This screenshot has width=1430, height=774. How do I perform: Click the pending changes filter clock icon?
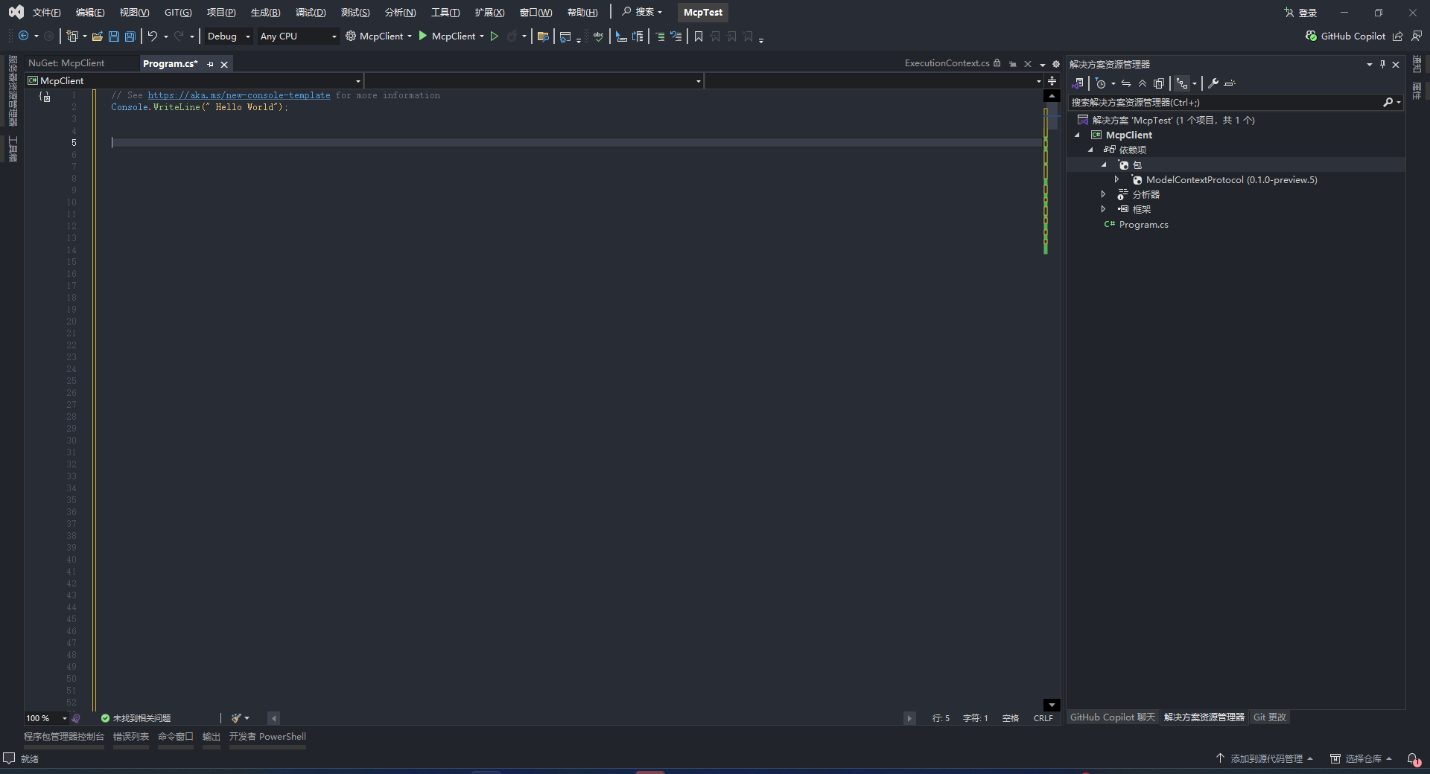click(x=1101, y=83)
